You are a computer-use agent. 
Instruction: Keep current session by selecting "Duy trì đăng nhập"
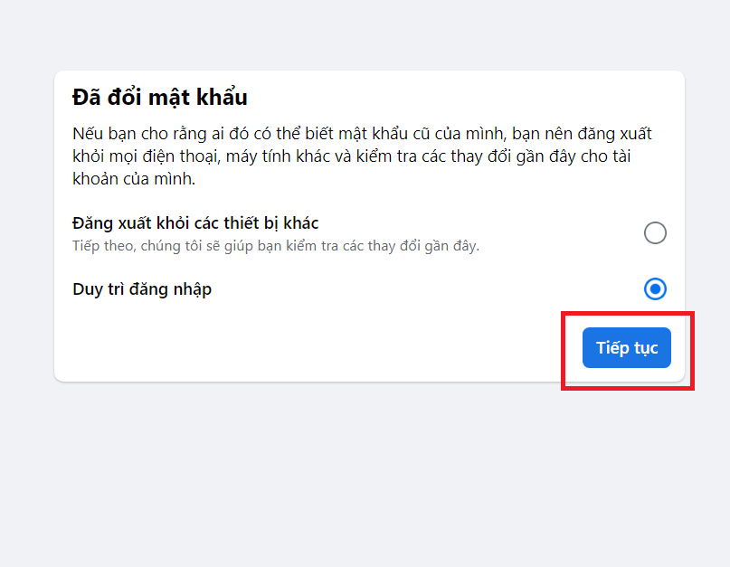pyautogui.click(x=655, y=289)
